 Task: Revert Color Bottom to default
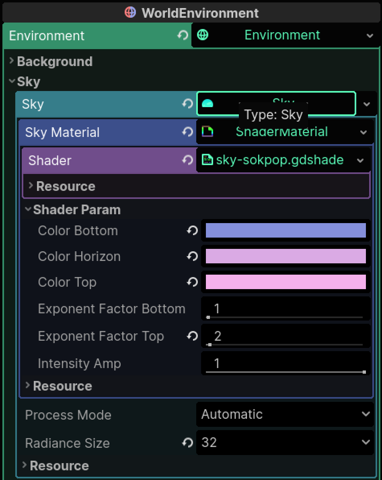(x=193, y=230)
